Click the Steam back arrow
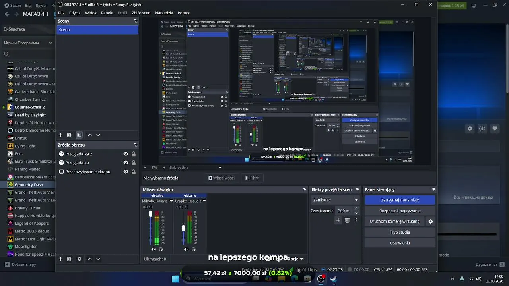 [x=7, y=14]
